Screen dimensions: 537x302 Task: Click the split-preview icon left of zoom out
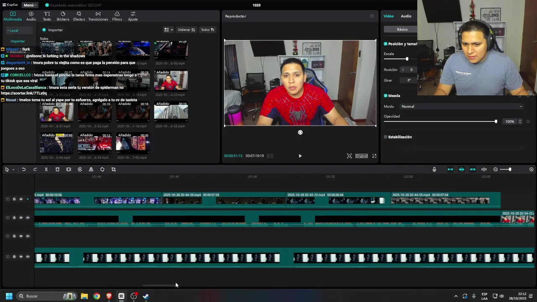point(484,169)
